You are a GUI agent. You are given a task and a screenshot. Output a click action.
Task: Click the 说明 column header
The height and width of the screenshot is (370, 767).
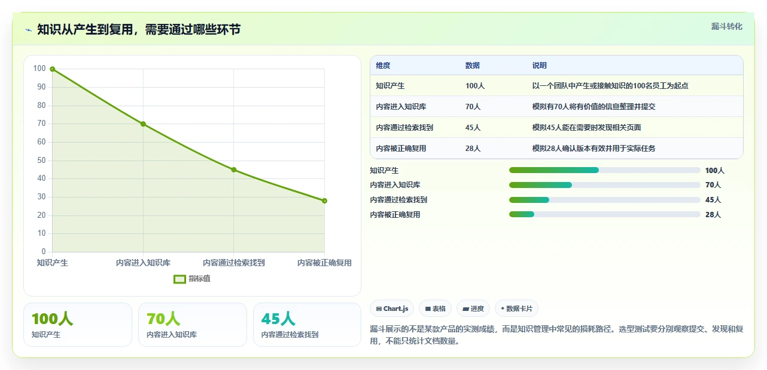(540, 66)
